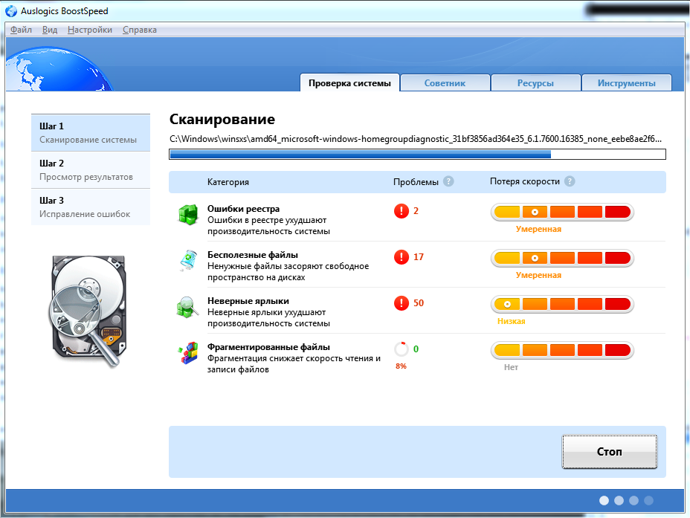Click the Категория column header

pyautogui.click(x=228, y=182)
